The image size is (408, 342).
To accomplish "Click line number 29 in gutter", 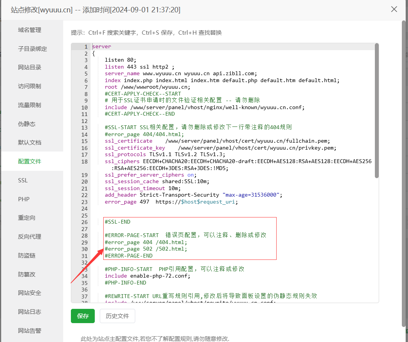I will tap(84, 243).
